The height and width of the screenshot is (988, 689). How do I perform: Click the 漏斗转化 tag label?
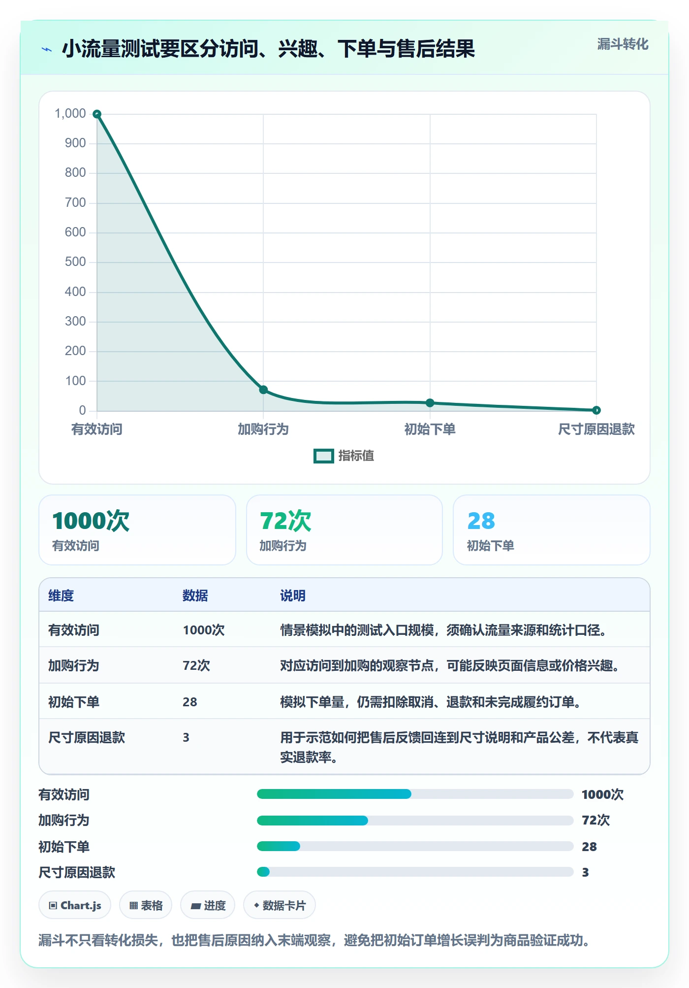coord(623,44)
